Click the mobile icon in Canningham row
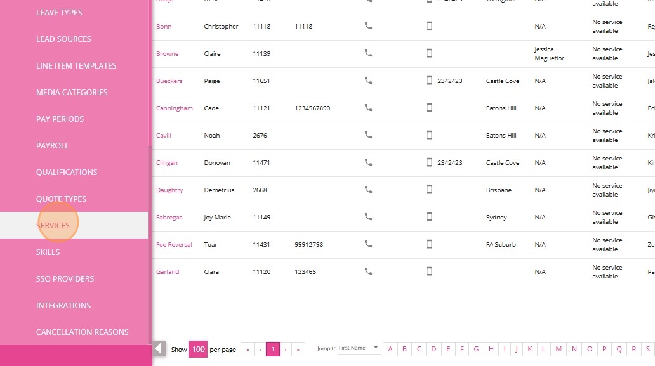Viewport: 655px width, 366px height. click(429, 108)
